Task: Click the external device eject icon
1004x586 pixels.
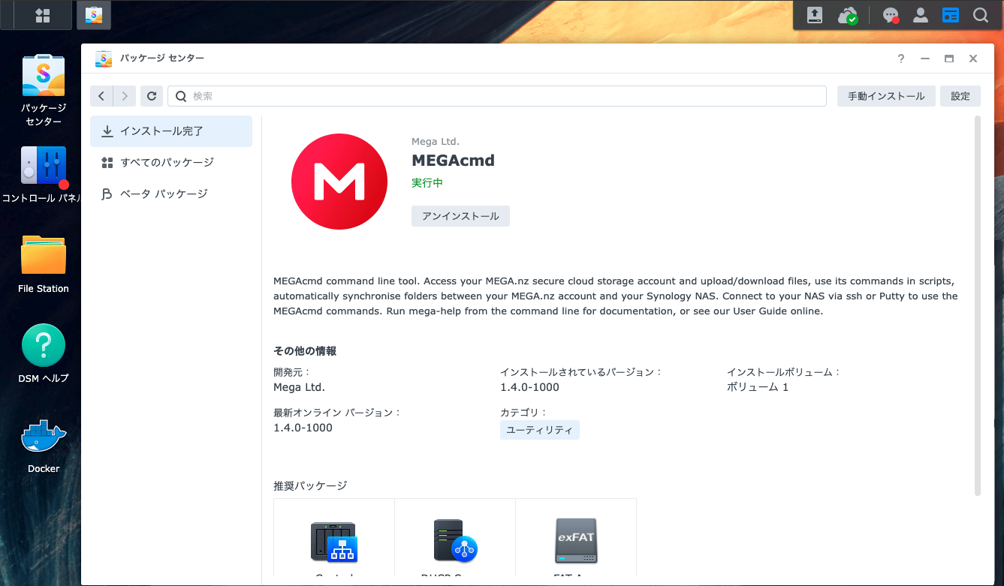Action: click(814, 14)
